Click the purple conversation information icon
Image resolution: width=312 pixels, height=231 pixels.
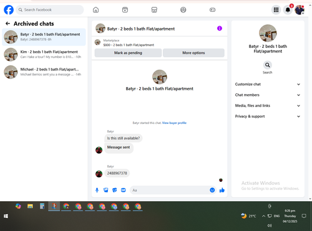click(220, 29)
